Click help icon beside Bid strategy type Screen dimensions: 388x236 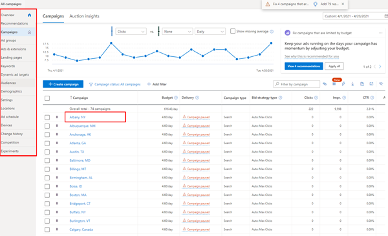coord(281,98)
